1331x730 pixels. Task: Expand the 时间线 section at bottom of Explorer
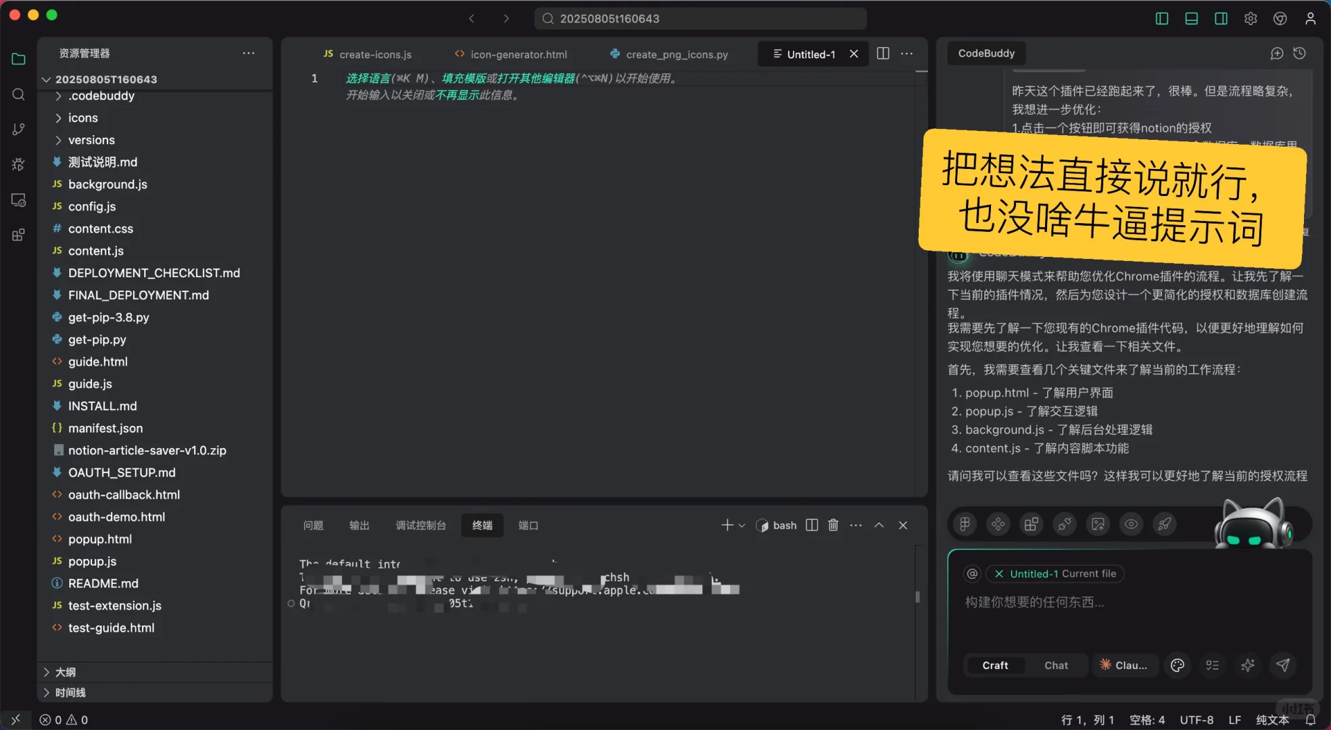(72, 692)
